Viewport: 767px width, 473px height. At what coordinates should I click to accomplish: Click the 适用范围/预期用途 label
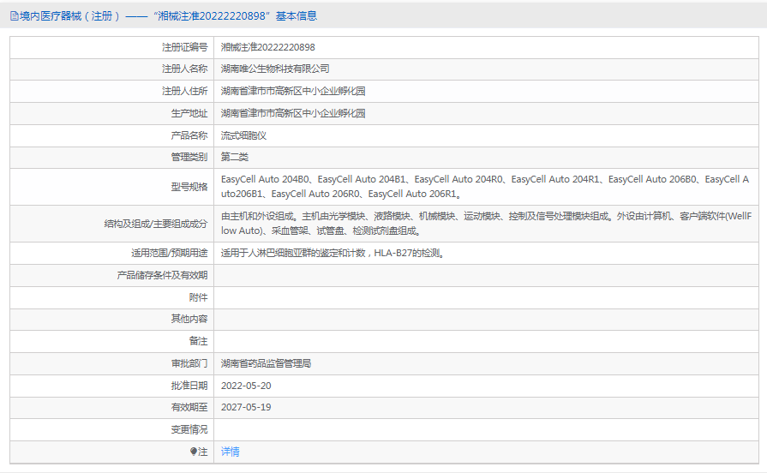[x=169, y=253]
